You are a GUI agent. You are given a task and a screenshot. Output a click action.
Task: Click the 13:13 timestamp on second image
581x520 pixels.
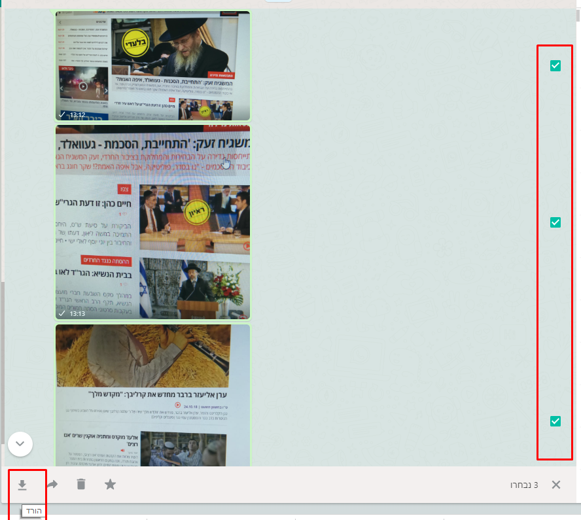point(77,314)
